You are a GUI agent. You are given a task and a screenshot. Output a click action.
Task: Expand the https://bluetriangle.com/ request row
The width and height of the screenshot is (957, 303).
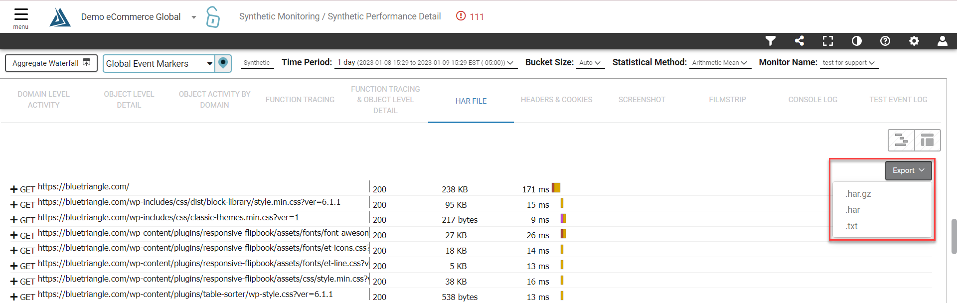pos(14,189)
